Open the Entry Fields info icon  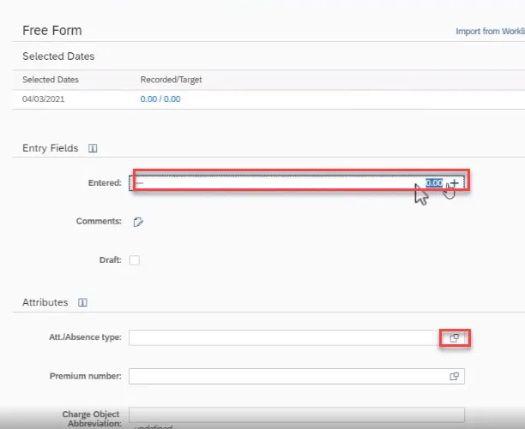pyautogui.click(x=93, y=148)
